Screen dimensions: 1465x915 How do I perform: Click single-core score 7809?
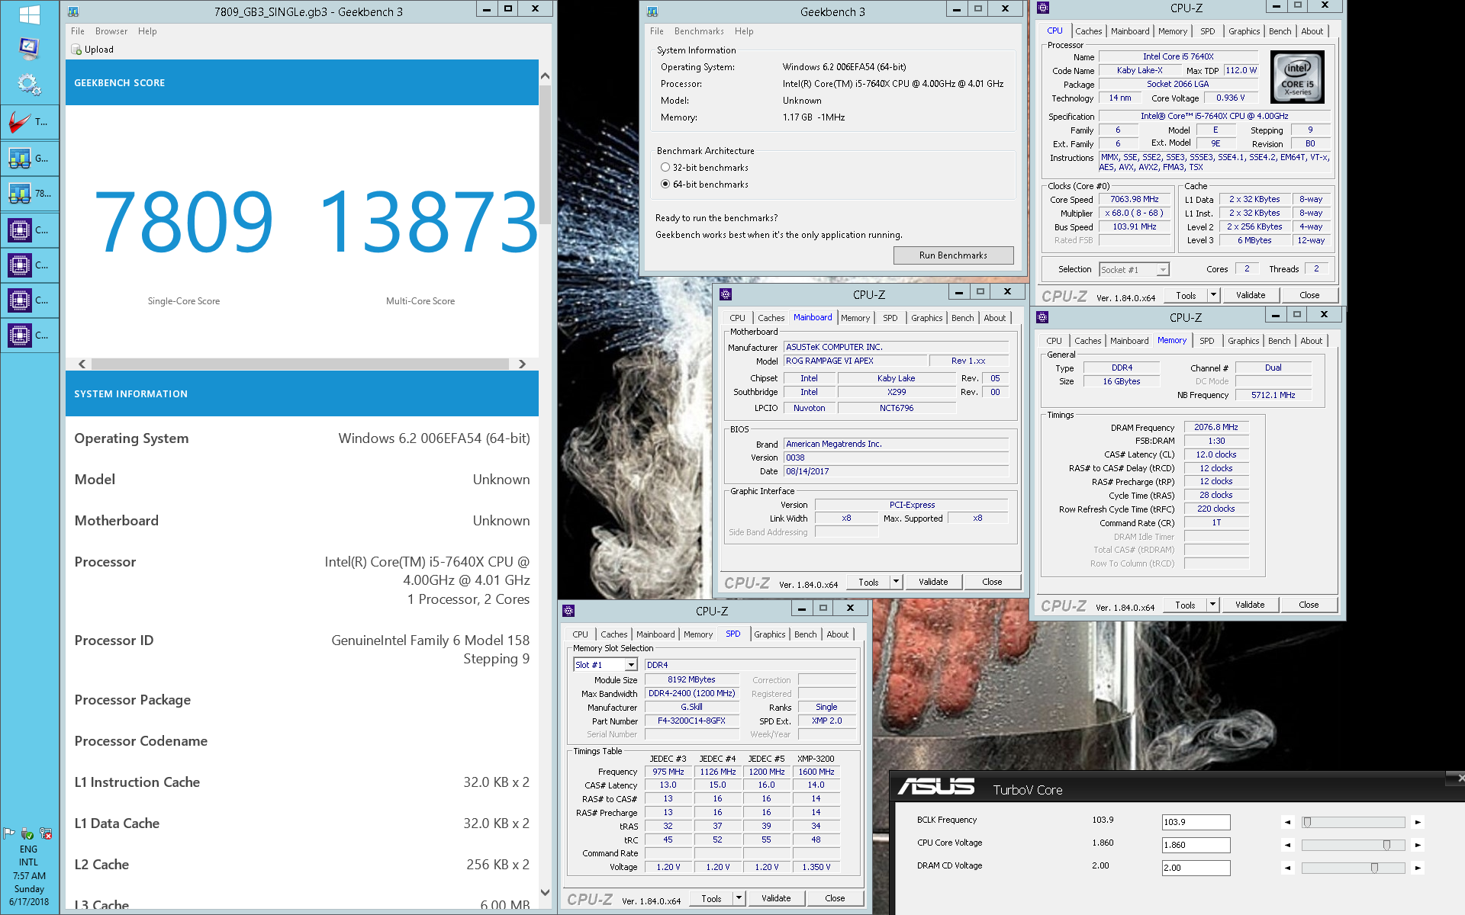[x=183, y=222]
